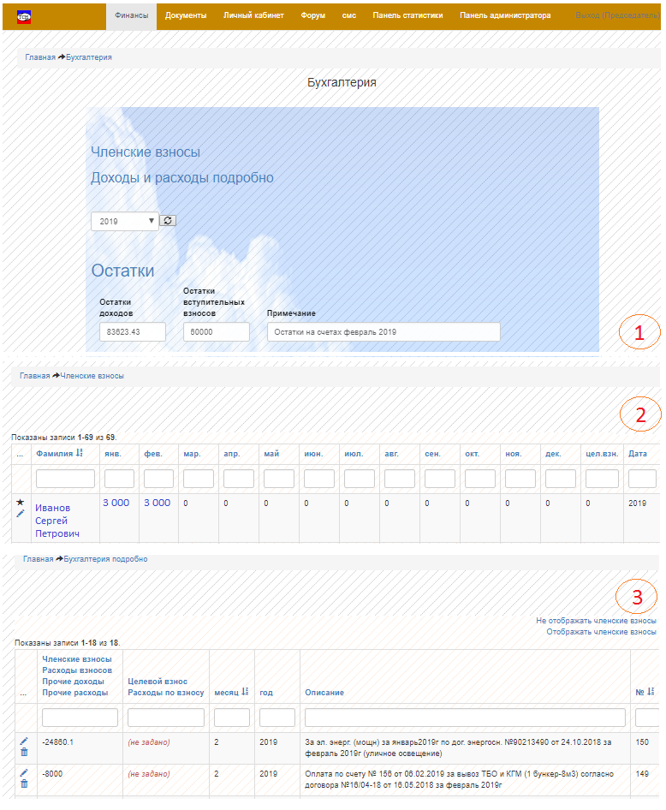Open Доходы и расходы подробно link
The width and height of the screenshot is (666, 810).
pos(182,178)
